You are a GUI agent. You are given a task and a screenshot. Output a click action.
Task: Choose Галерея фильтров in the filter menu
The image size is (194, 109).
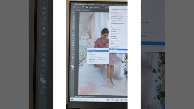118,15
